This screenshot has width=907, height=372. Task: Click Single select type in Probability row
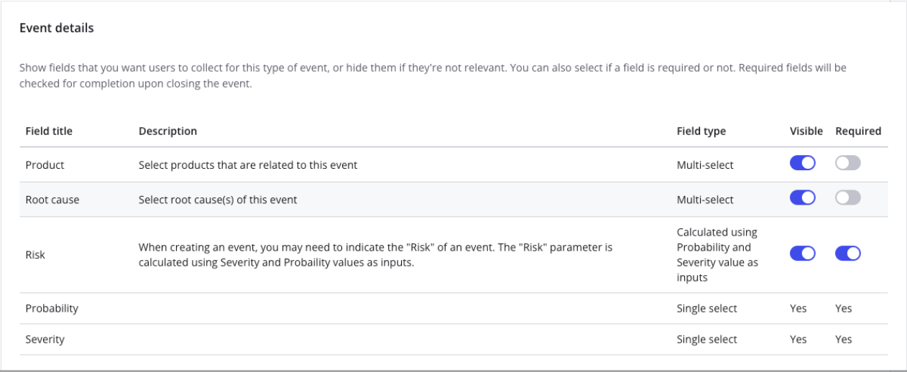point(706,308)
